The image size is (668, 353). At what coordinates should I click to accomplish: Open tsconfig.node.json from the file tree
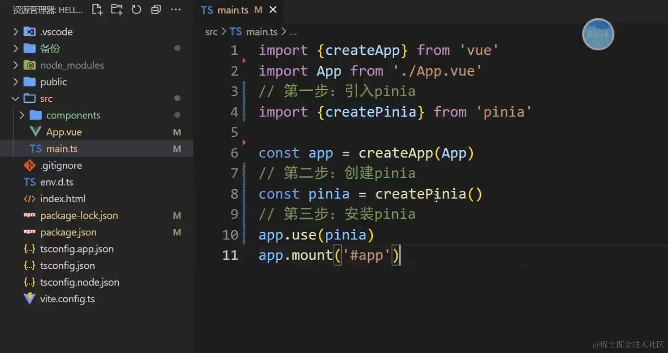coord(80,282)
